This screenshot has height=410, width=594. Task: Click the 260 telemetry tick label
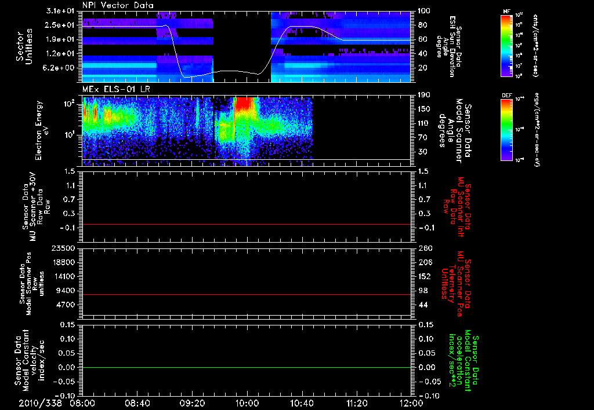click(424, 248)
